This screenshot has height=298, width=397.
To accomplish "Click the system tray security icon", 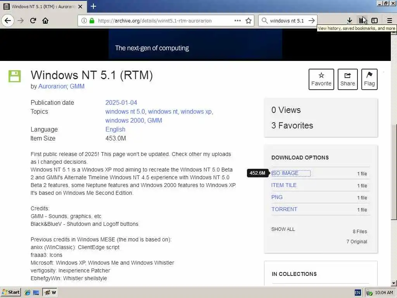I will click(x=369, y=293).
